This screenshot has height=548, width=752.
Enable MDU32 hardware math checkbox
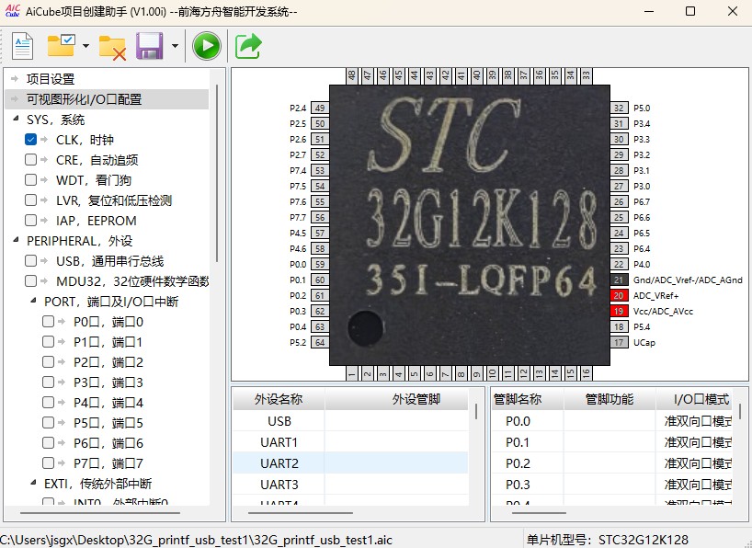(x=30, y=281)
